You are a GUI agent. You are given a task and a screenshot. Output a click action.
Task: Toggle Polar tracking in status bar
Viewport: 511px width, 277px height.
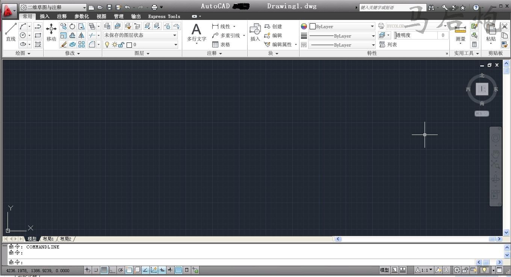121,270
